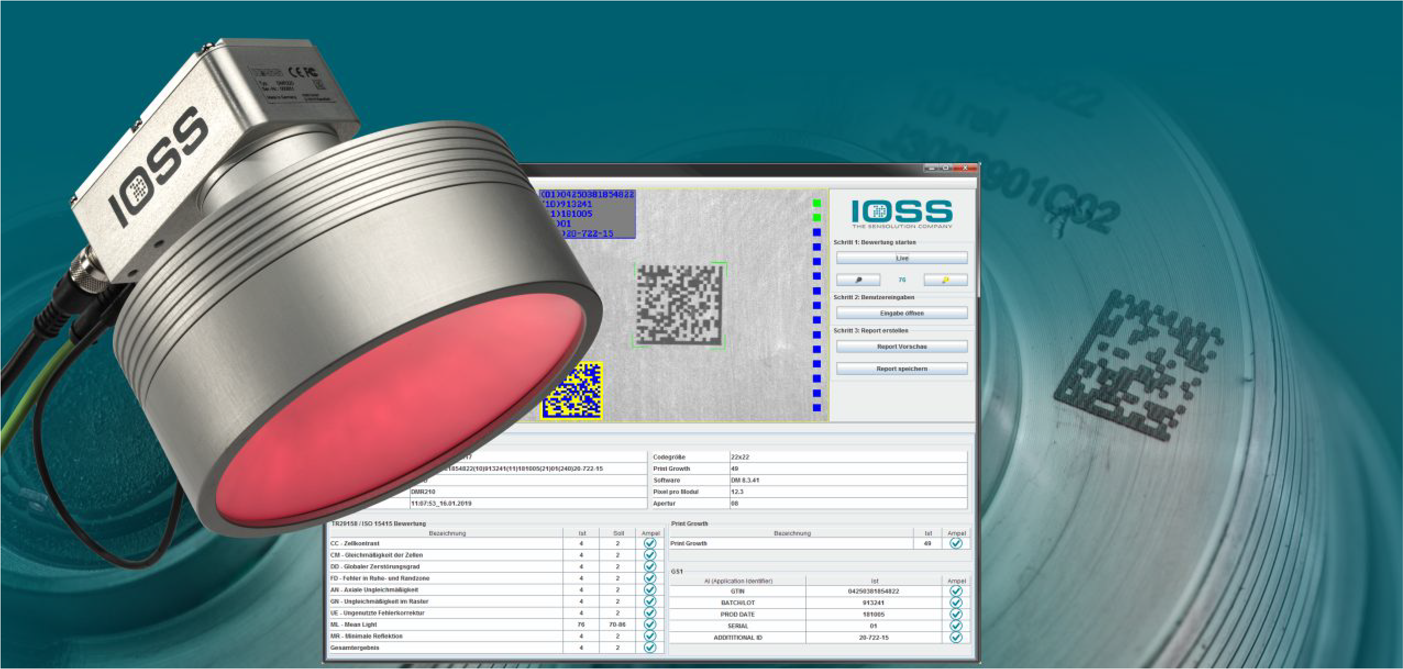Click the timestamp '11:07:53_16.01.2019'
This screenshot has height=669, width=1403.
441,503
